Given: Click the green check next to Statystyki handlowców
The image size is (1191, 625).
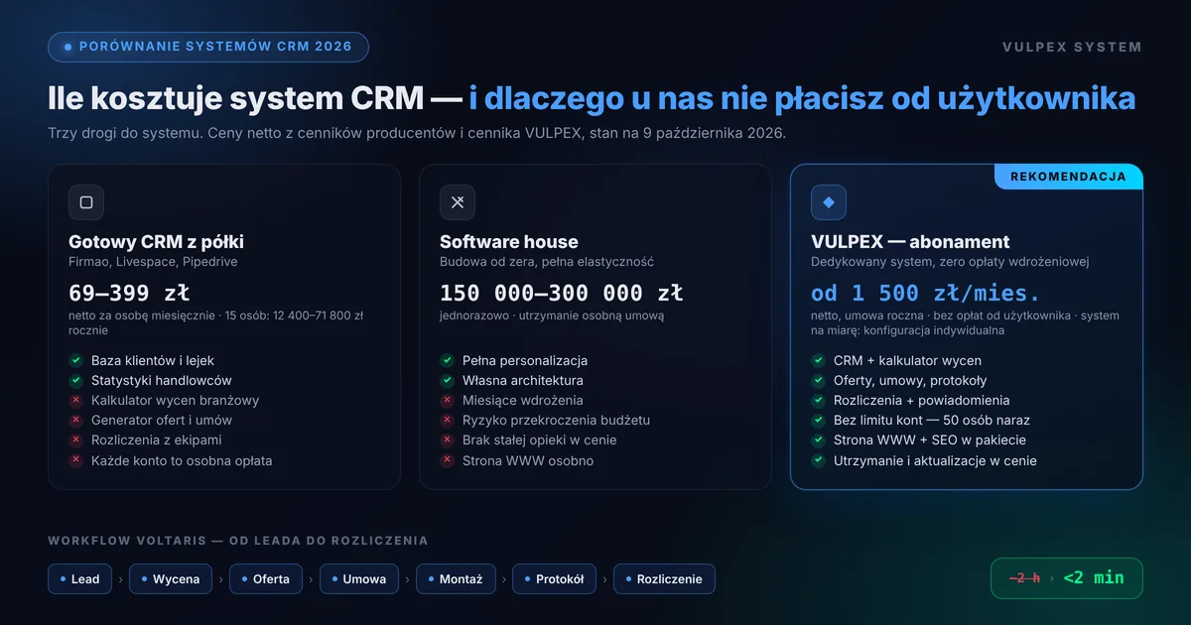Looking at the screenshot, I should [x=75, y=380].
